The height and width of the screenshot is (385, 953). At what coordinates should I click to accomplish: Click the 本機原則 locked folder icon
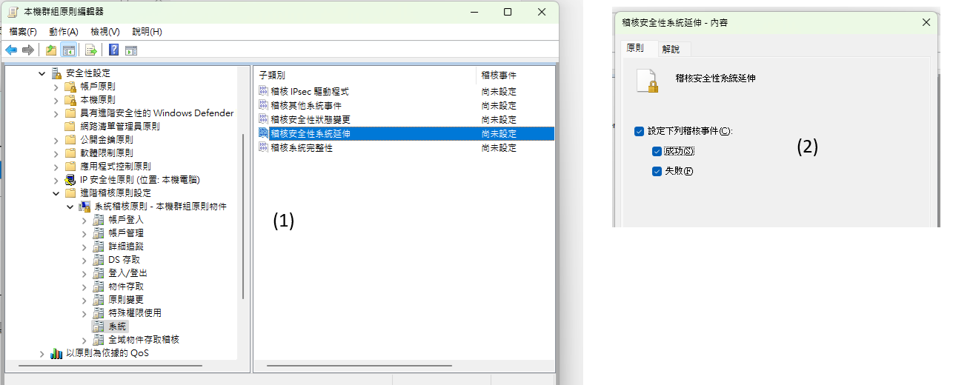coord(70,99)
